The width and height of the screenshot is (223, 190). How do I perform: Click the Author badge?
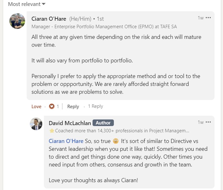coord(103,123)
